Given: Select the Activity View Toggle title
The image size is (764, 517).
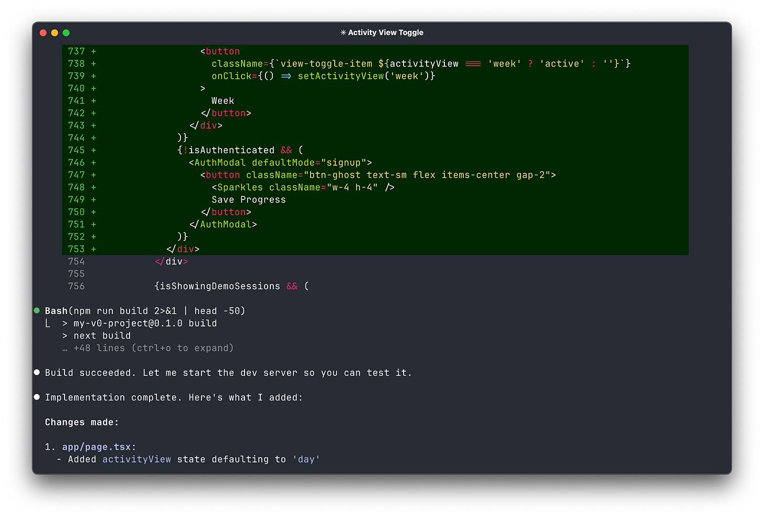Looking at the screenshot, I should click(x=387, y=33).
